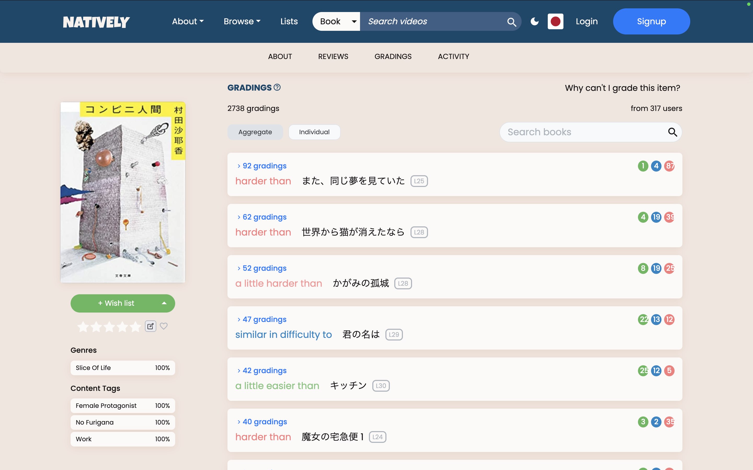Click the Japanese flag language icon
The image size is (753, 470).
556,21
